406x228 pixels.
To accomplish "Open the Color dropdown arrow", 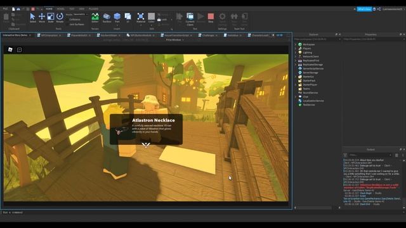I will (152, 25).
